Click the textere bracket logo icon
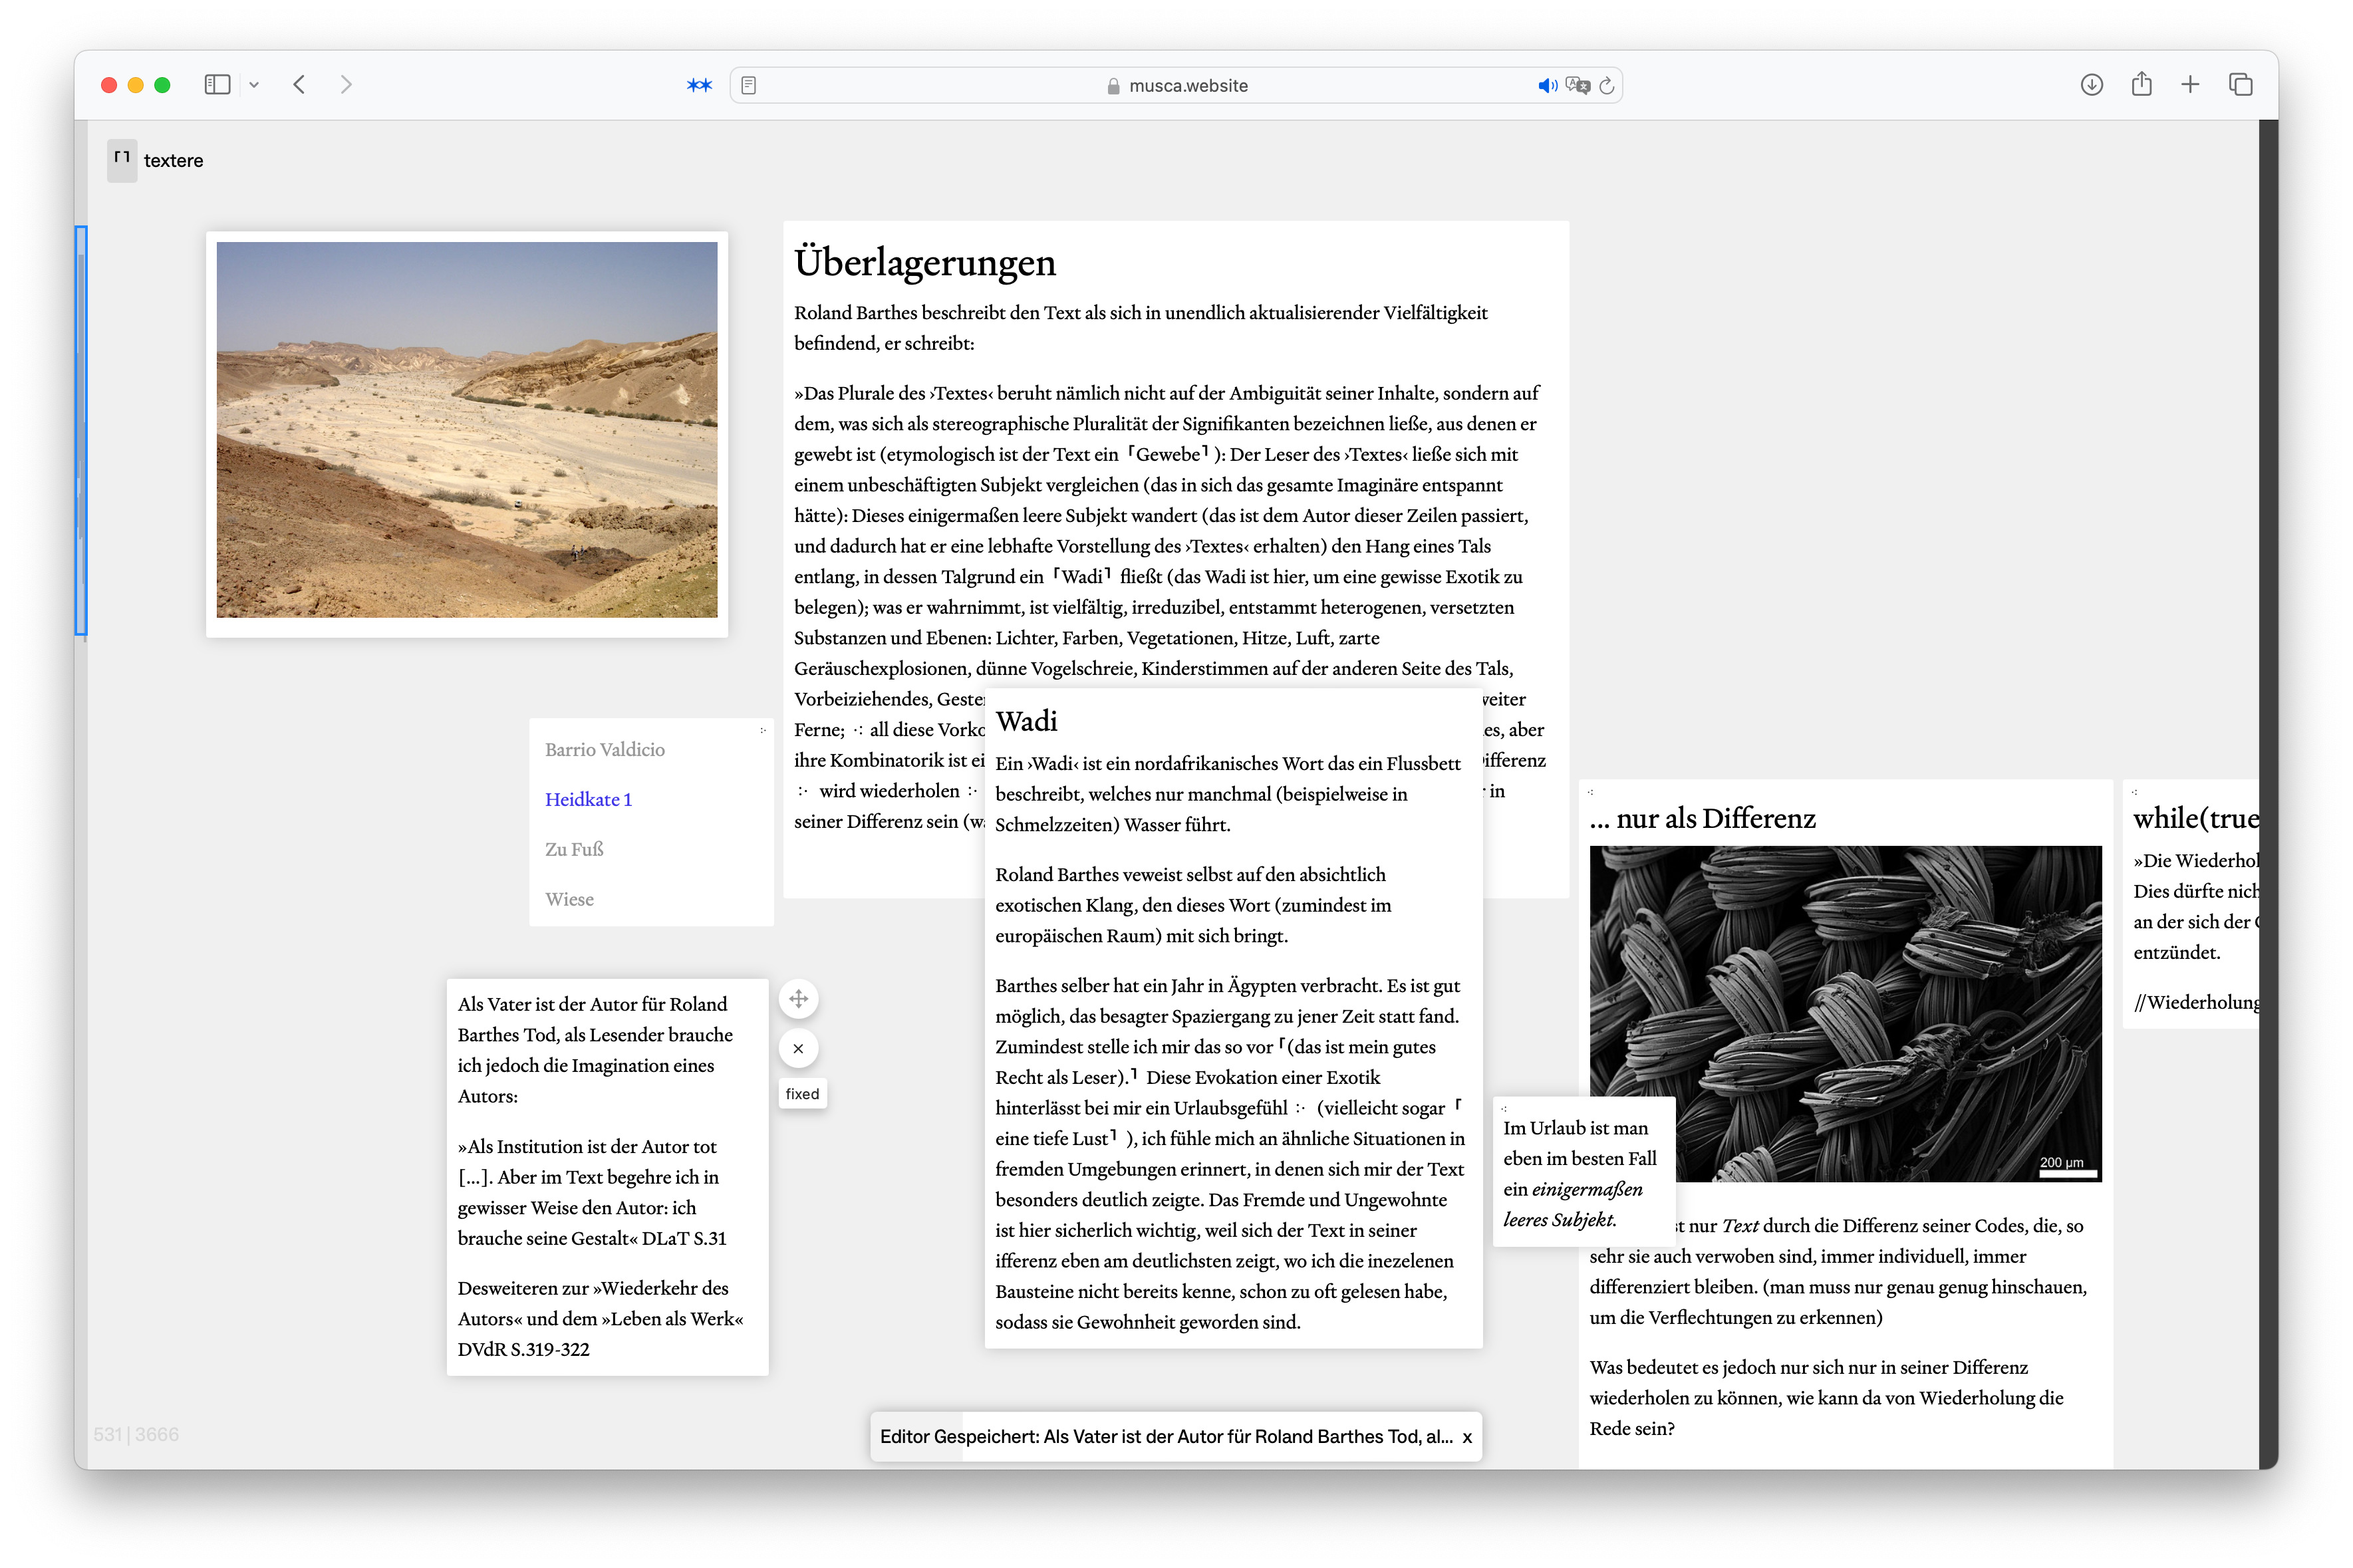 pos(122,160)
